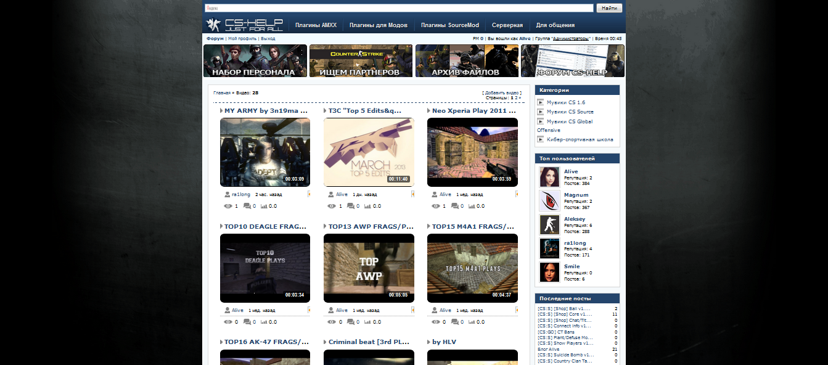
Task: Click the Yandex search input field
Action: tap(399, 8)
